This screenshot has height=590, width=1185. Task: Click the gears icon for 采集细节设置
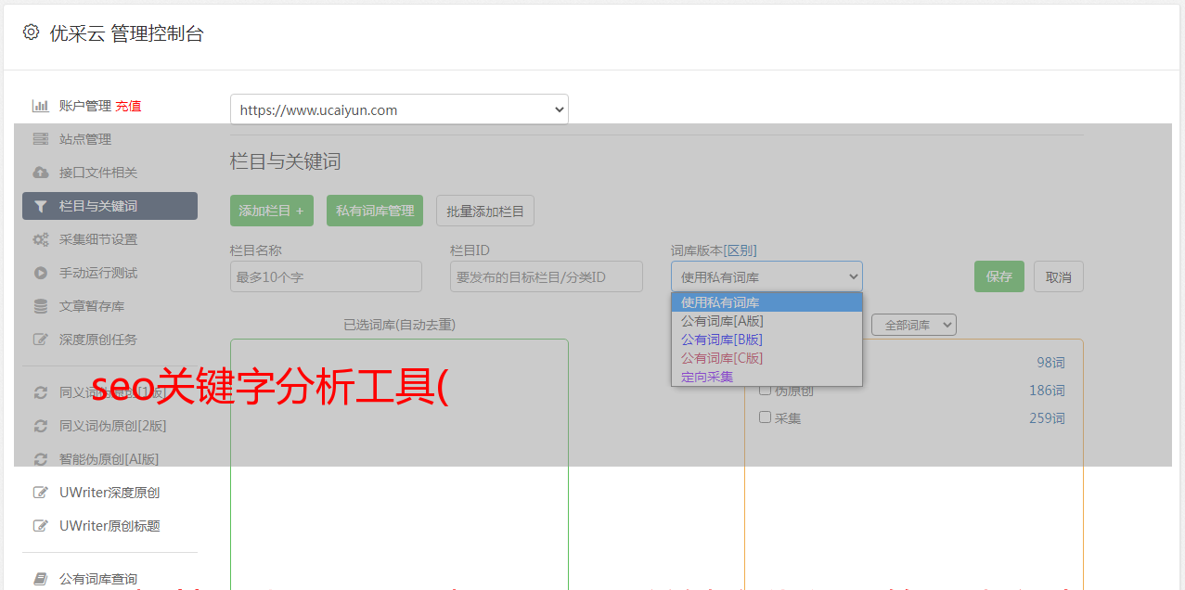40,239
